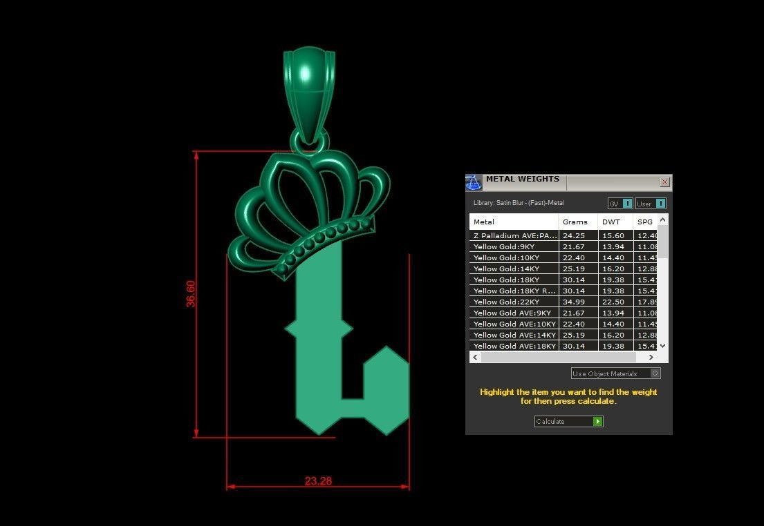Sort by the Metal column header

[514, 222]
